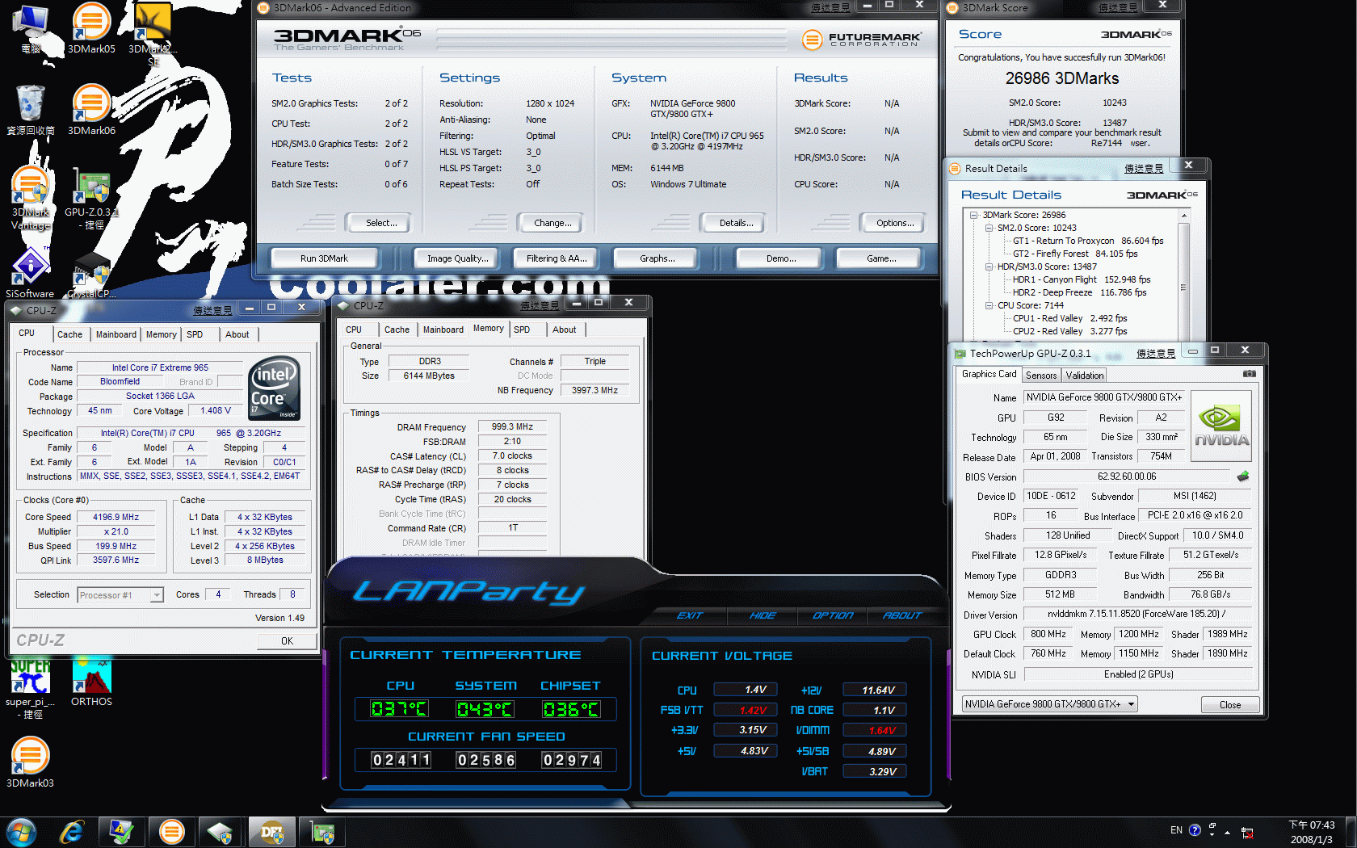
Task: Open the 3DMark2001 SE desktop shortcut
Action: click(153, 35)
